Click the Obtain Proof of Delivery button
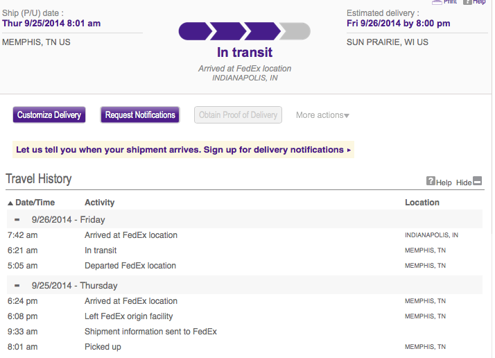The height and width of the screenshot is (358, 495). tap(238, 114)
